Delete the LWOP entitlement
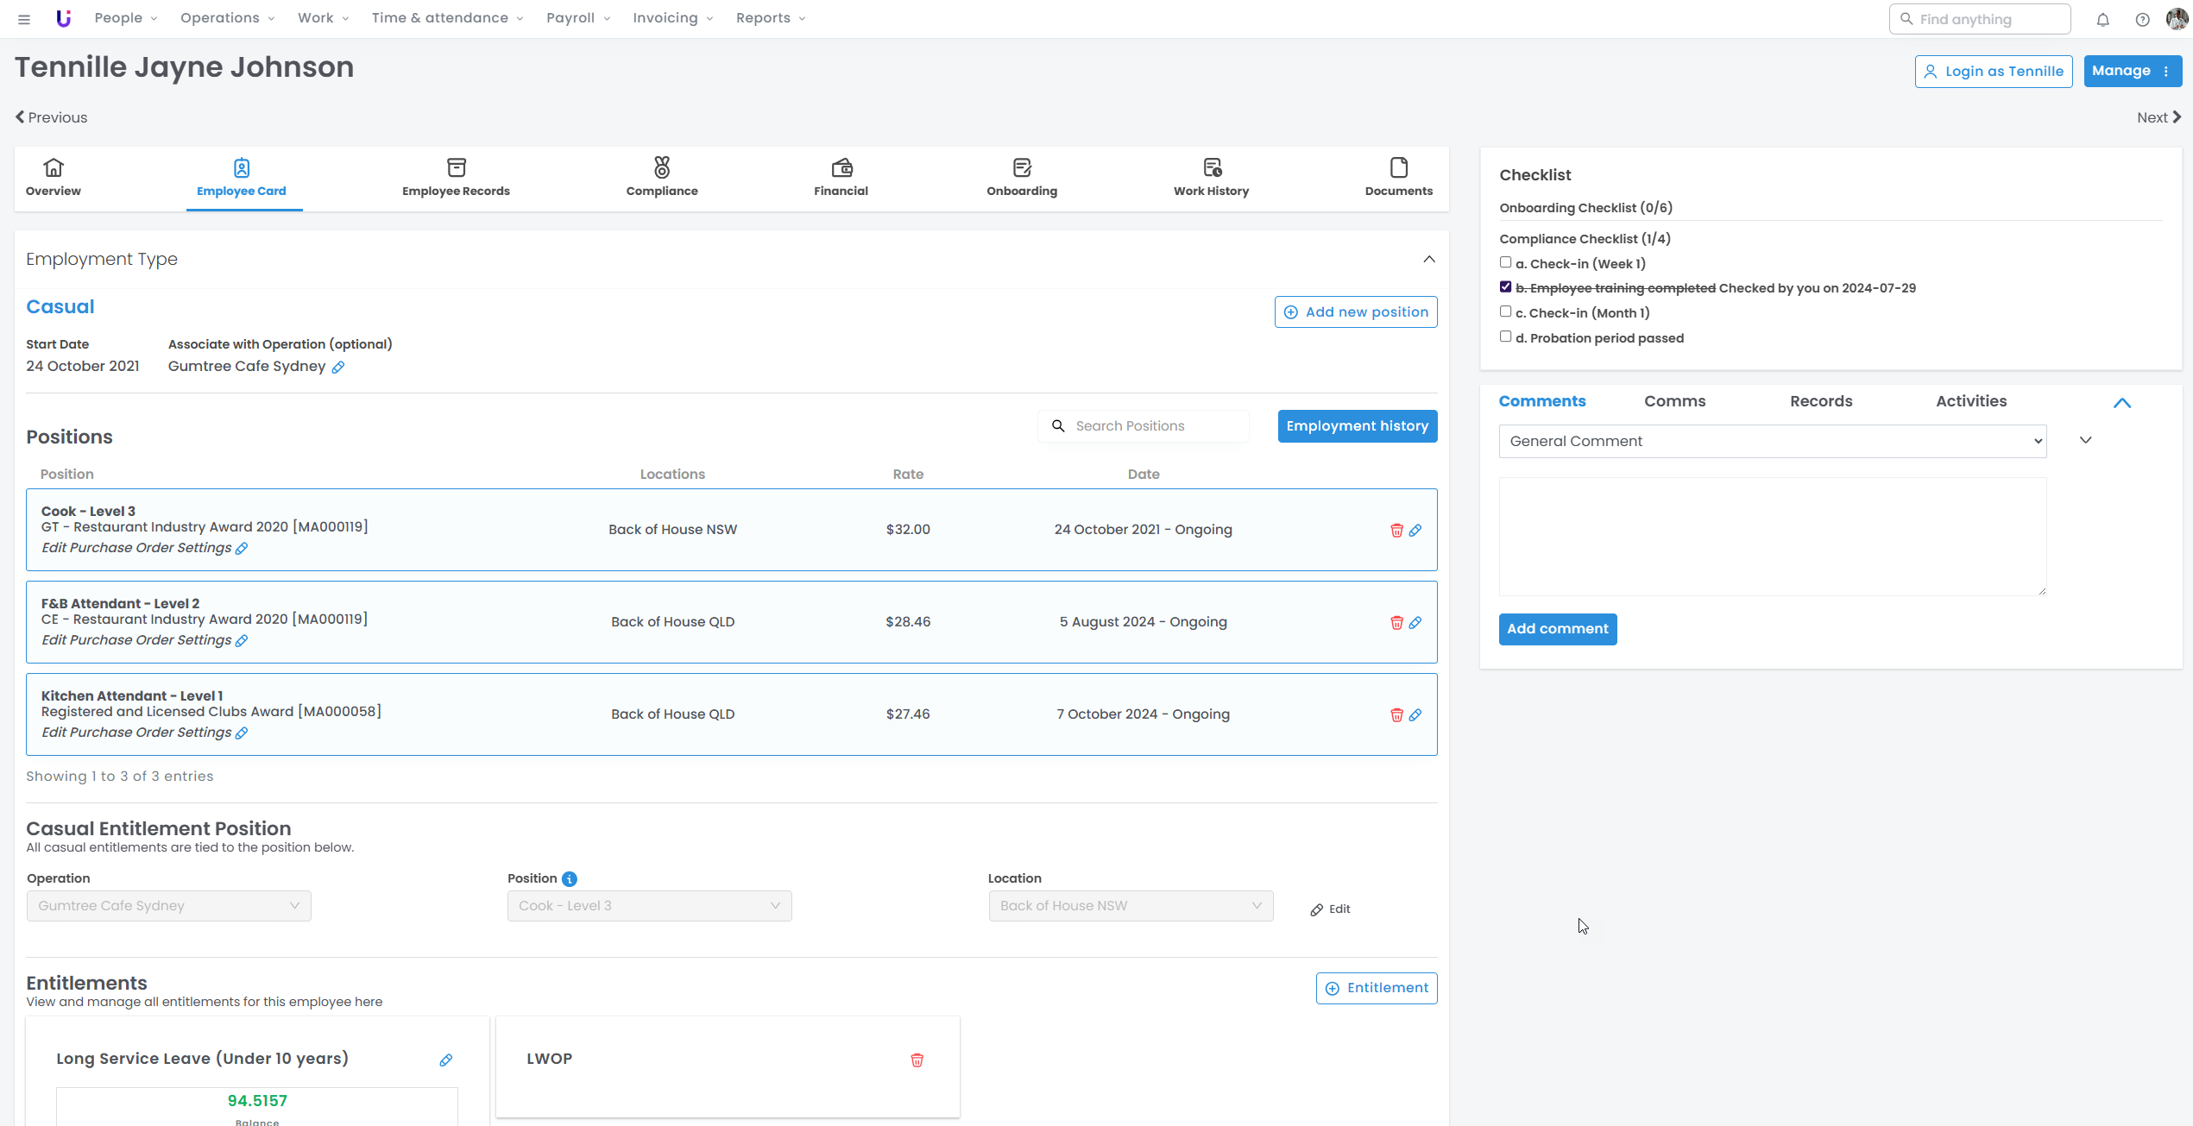The width and height of the screenshot is (2193, 1126). [917, 1060]
